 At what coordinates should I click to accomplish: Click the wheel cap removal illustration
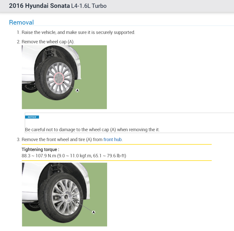64,77
